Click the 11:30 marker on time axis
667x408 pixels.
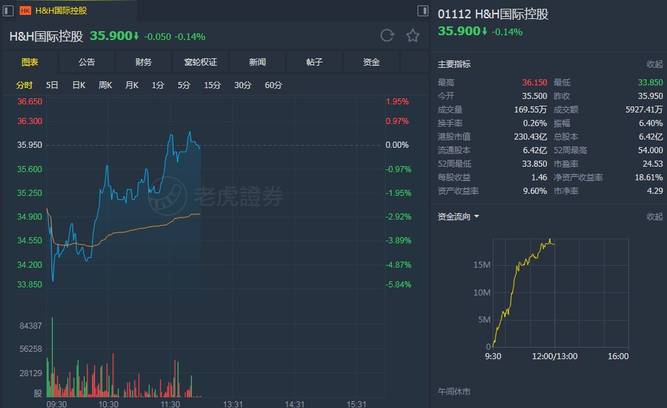point(170,404)
